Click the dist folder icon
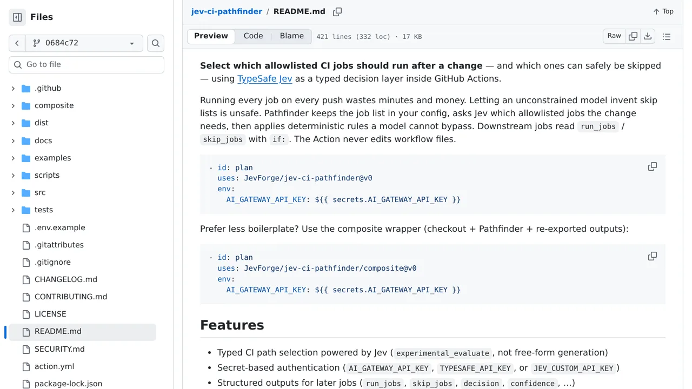The image size is (692, 389). click(26, 123)
